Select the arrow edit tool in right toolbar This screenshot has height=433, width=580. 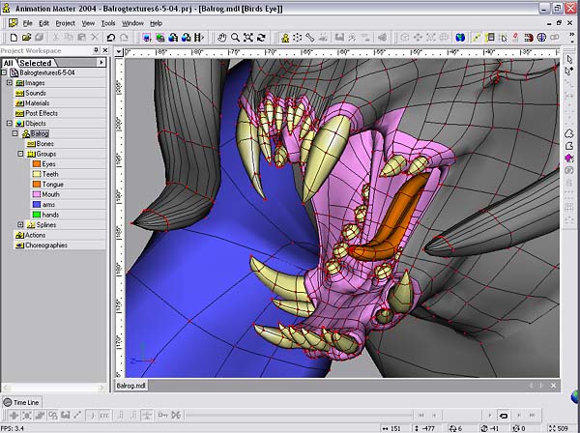[570, 60]
